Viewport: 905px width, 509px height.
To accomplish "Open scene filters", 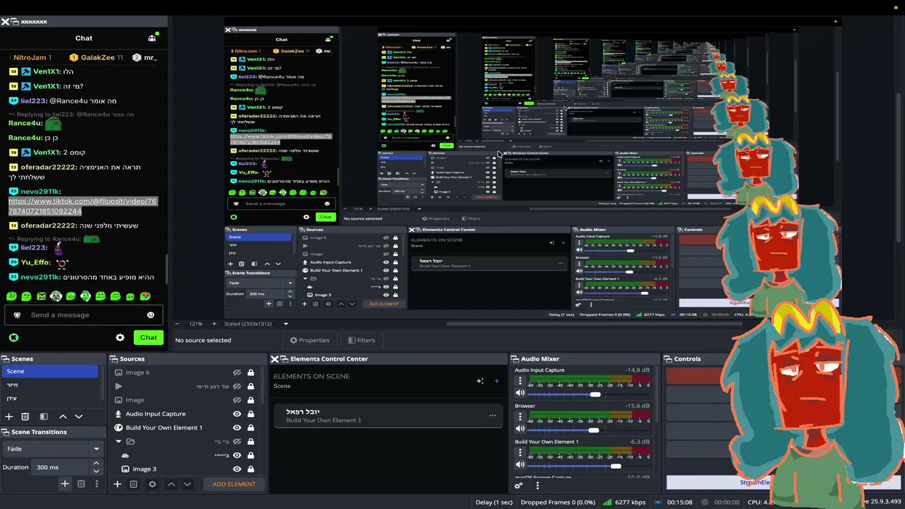I will point(44,416).
